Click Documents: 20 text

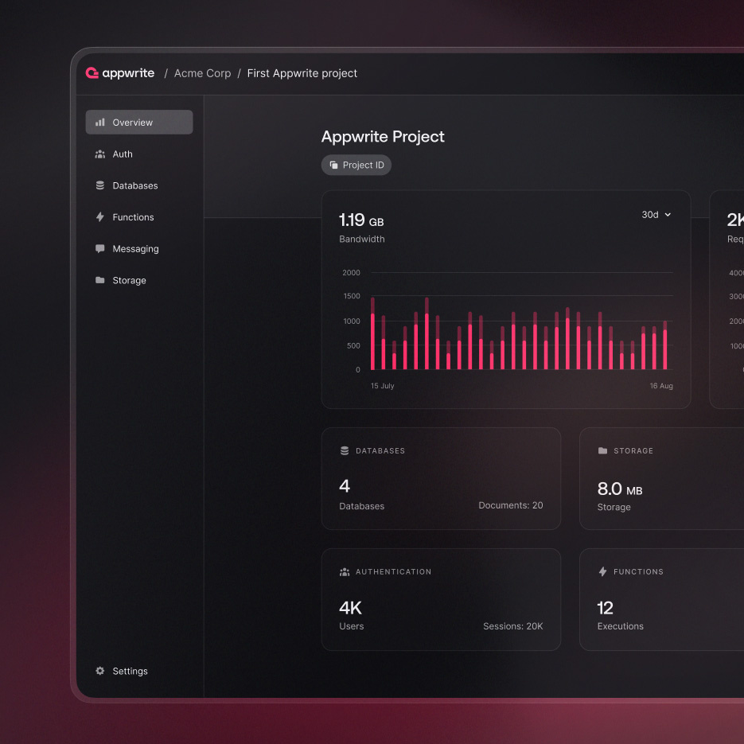(x=511, y=505)
